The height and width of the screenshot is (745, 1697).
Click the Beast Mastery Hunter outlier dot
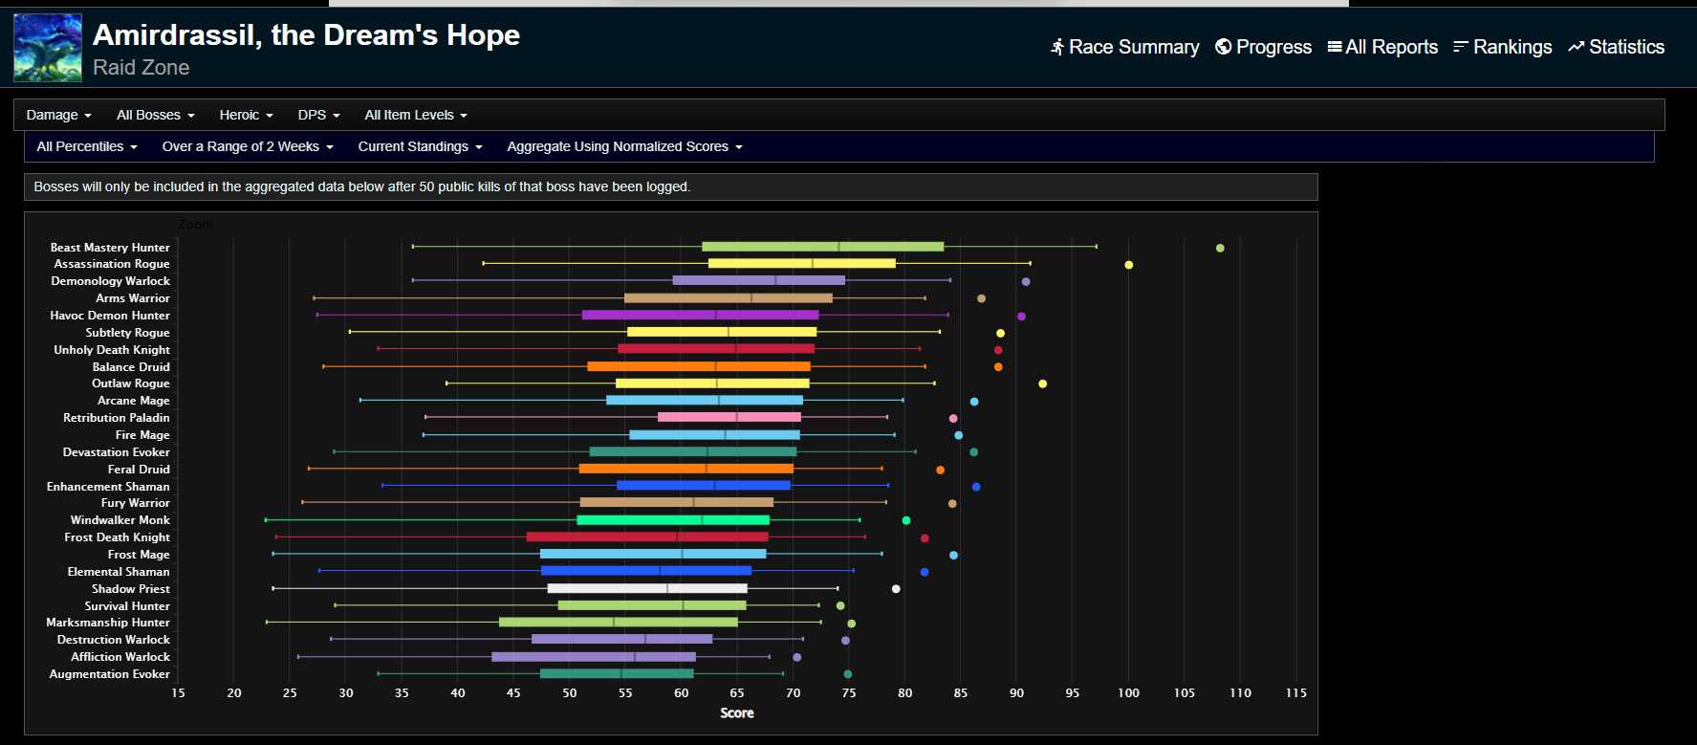[x=1220, y=248]
